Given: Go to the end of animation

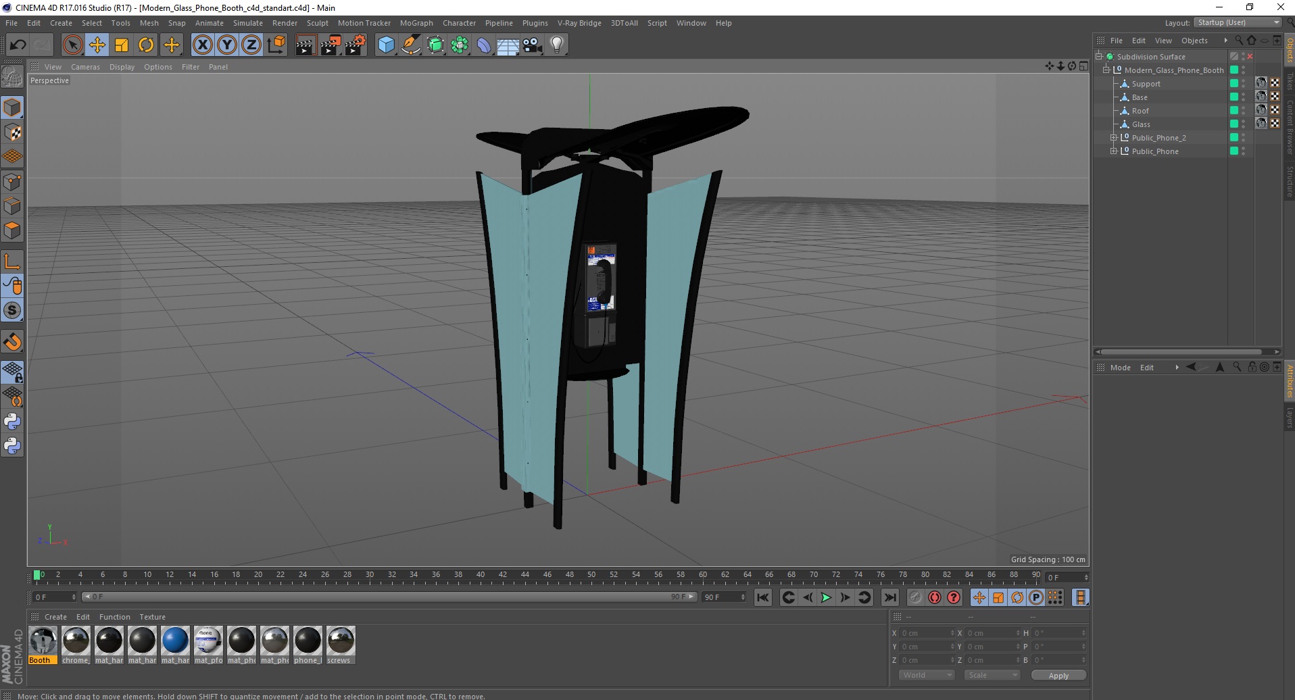Looking at the screenshot, I should (890, 597).
